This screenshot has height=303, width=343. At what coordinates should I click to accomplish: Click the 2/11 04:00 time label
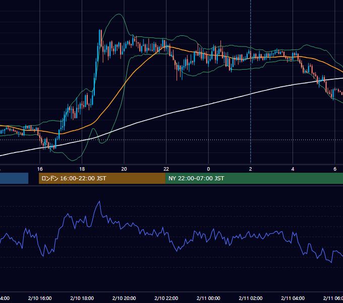pos(293,298)
